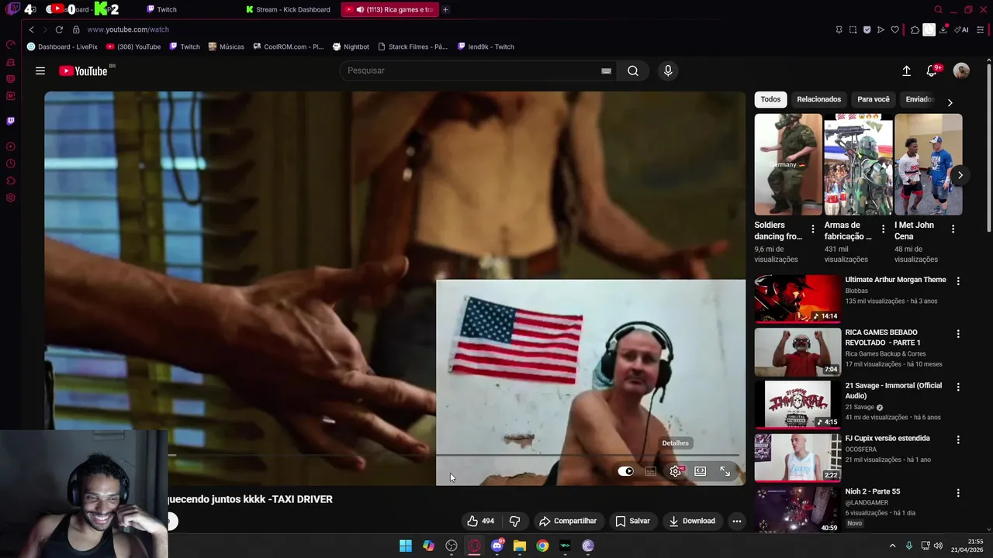Click the YouTube search magnifier button
The height and width of the screenshot is (558, 993).
pyautogui.click(x=633, y=71)
